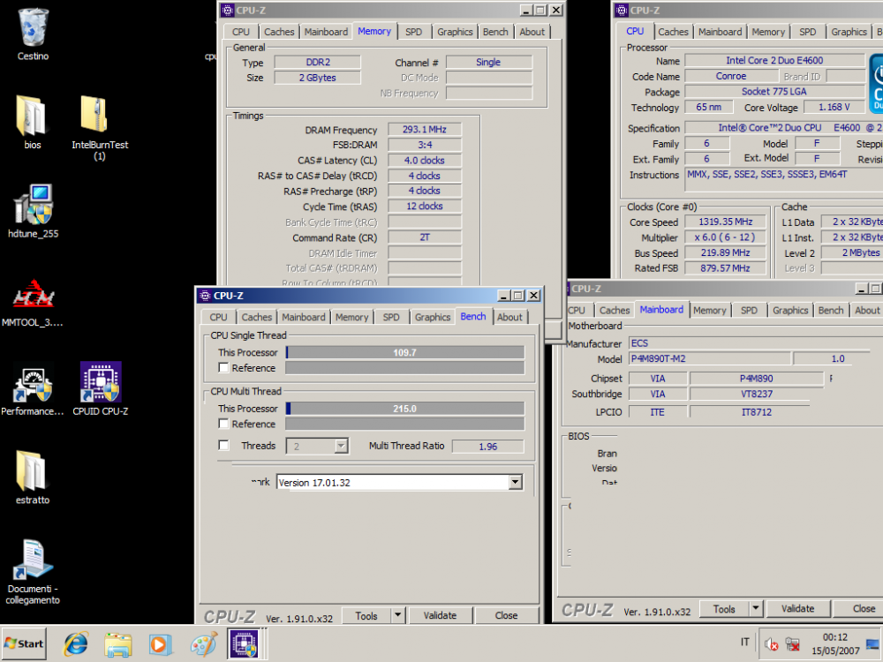Open Paint from the taskbar
Viewport: 883px width, 662px height.
pyautogui.click(x=204, y=644)
